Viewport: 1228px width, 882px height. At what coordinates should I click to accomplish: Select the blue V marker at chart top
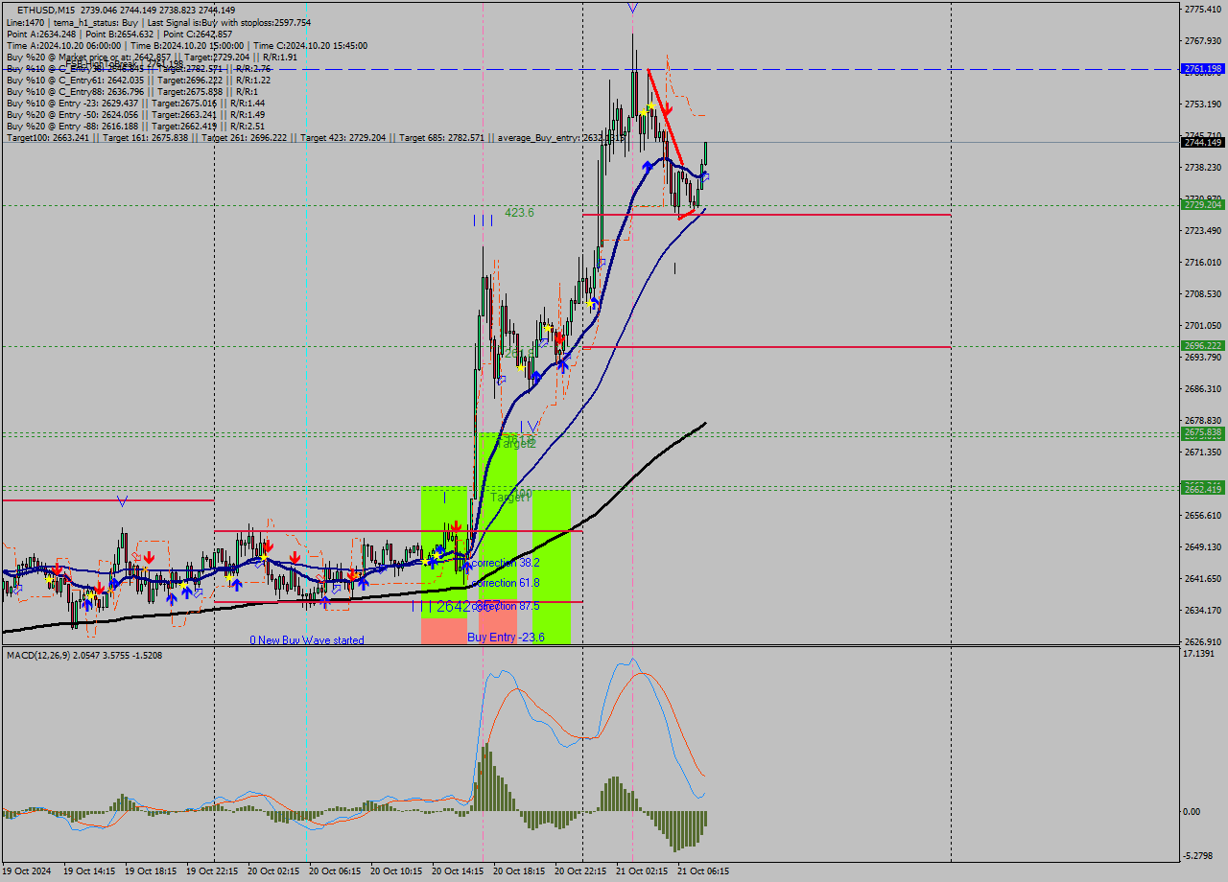pyautogui.click(x=632, y=8)
